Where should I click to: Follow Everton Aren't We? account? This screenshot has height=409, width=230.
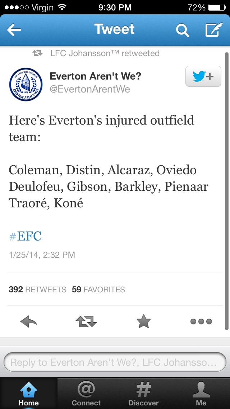click(x=203, y=77)
